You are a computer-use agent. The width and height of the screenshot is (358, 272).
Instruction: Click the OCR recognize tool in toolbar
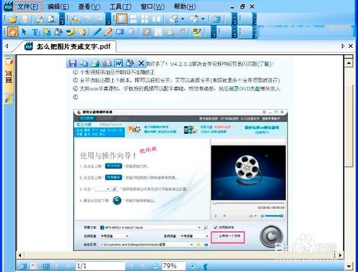58,32
